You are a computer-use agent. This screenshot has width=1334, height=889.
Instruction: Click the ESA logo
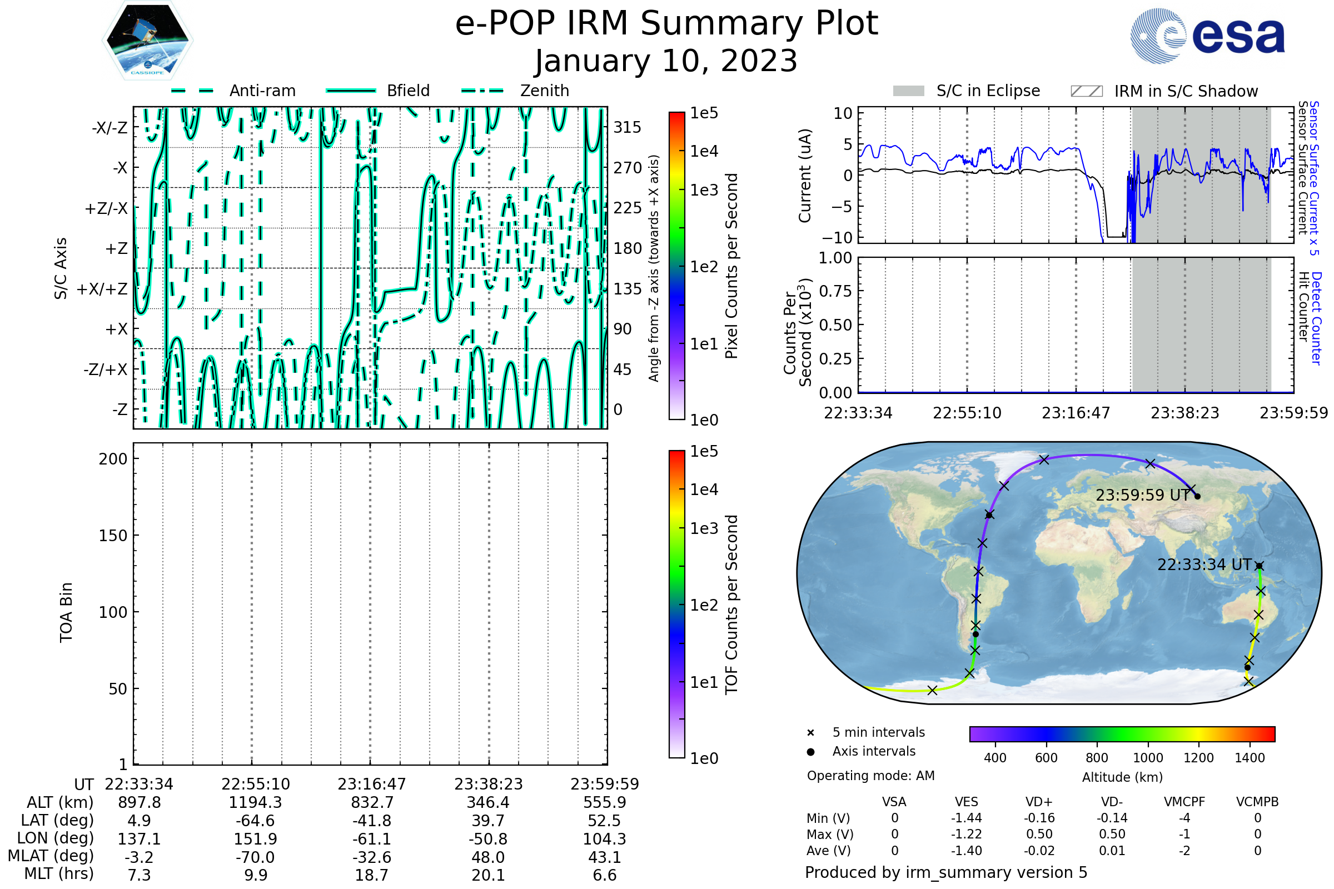[1208, 35]
